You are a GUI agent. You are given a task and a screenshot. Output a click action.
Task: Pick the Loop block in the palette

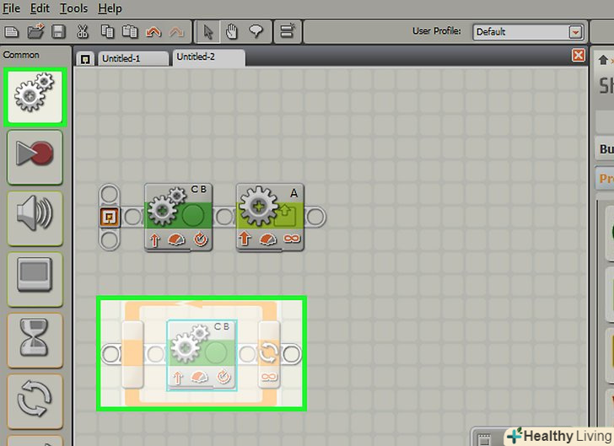pyautogui.click(x=35, y=401)
